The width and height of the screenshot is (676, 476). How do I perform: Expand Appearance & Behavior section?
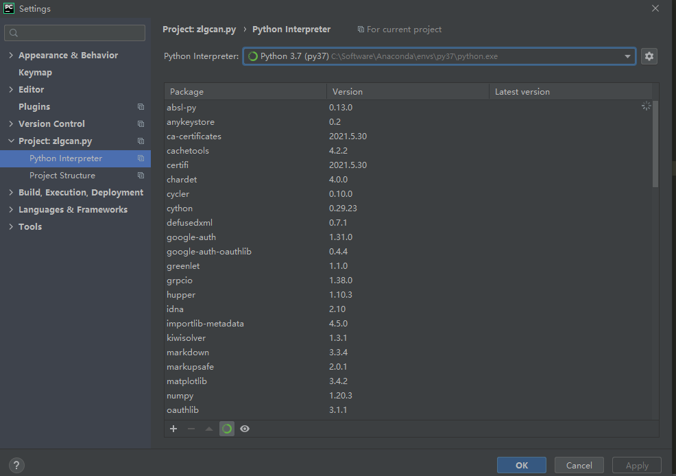pos(11,55)
